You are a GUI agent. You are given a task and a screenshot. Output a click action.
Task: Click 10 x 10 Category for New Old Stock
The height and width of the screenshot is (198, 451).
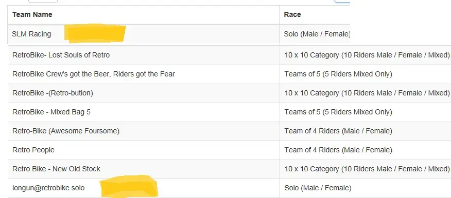(x=367, y=169)
